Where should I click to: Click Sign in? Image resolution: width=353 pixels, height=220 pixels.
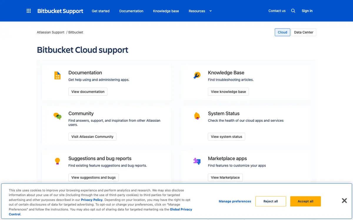click(307, 11)
